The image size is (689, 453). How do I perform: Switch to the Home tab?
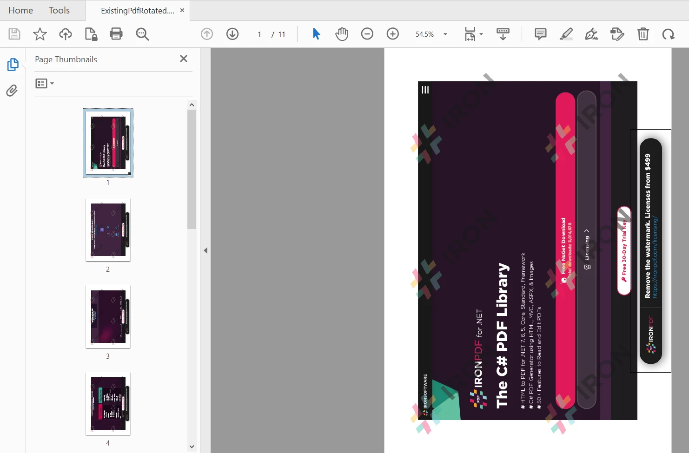tap(20, 10)
